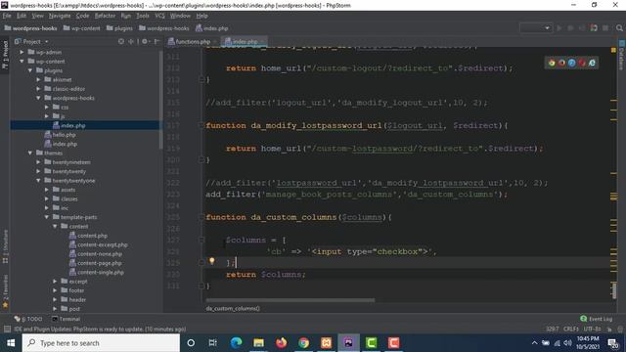Viewport: 626px width, 352px height.
Task: Open in Safari browser preview icon
Action: pos(571,63)
